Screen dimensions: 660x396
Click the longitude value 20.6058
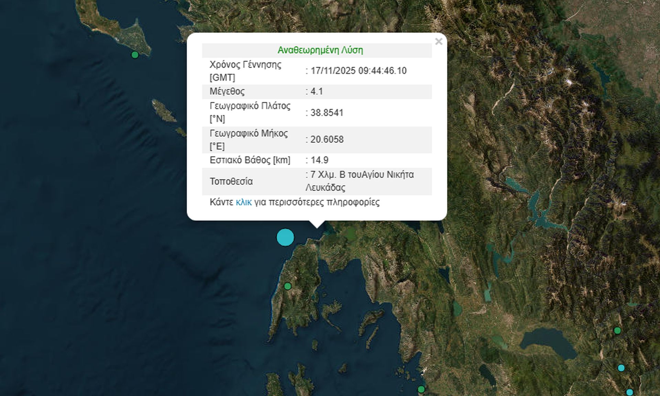tap(327, 140)
